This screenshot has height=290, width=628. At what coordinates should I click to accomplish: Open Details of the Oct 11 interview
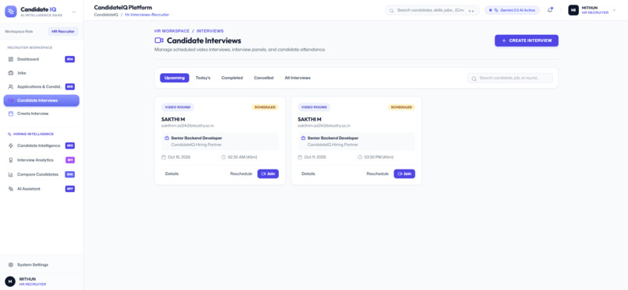[309, 173]
